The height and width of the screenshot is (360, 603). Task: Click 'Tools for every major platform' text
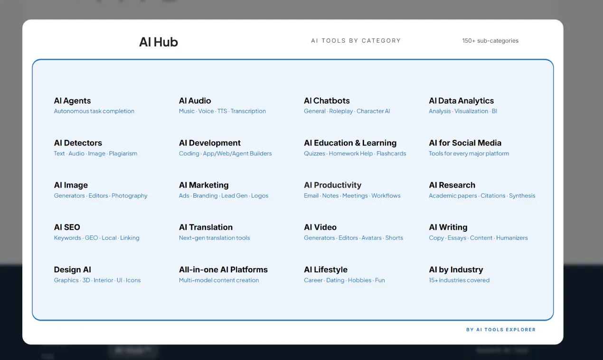pos(469,153)
